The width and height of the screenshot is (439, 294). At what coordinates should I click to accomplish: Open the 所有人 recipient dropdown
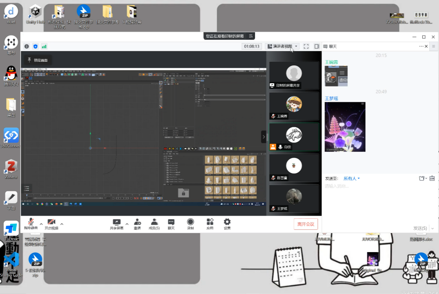coord(352,178)
